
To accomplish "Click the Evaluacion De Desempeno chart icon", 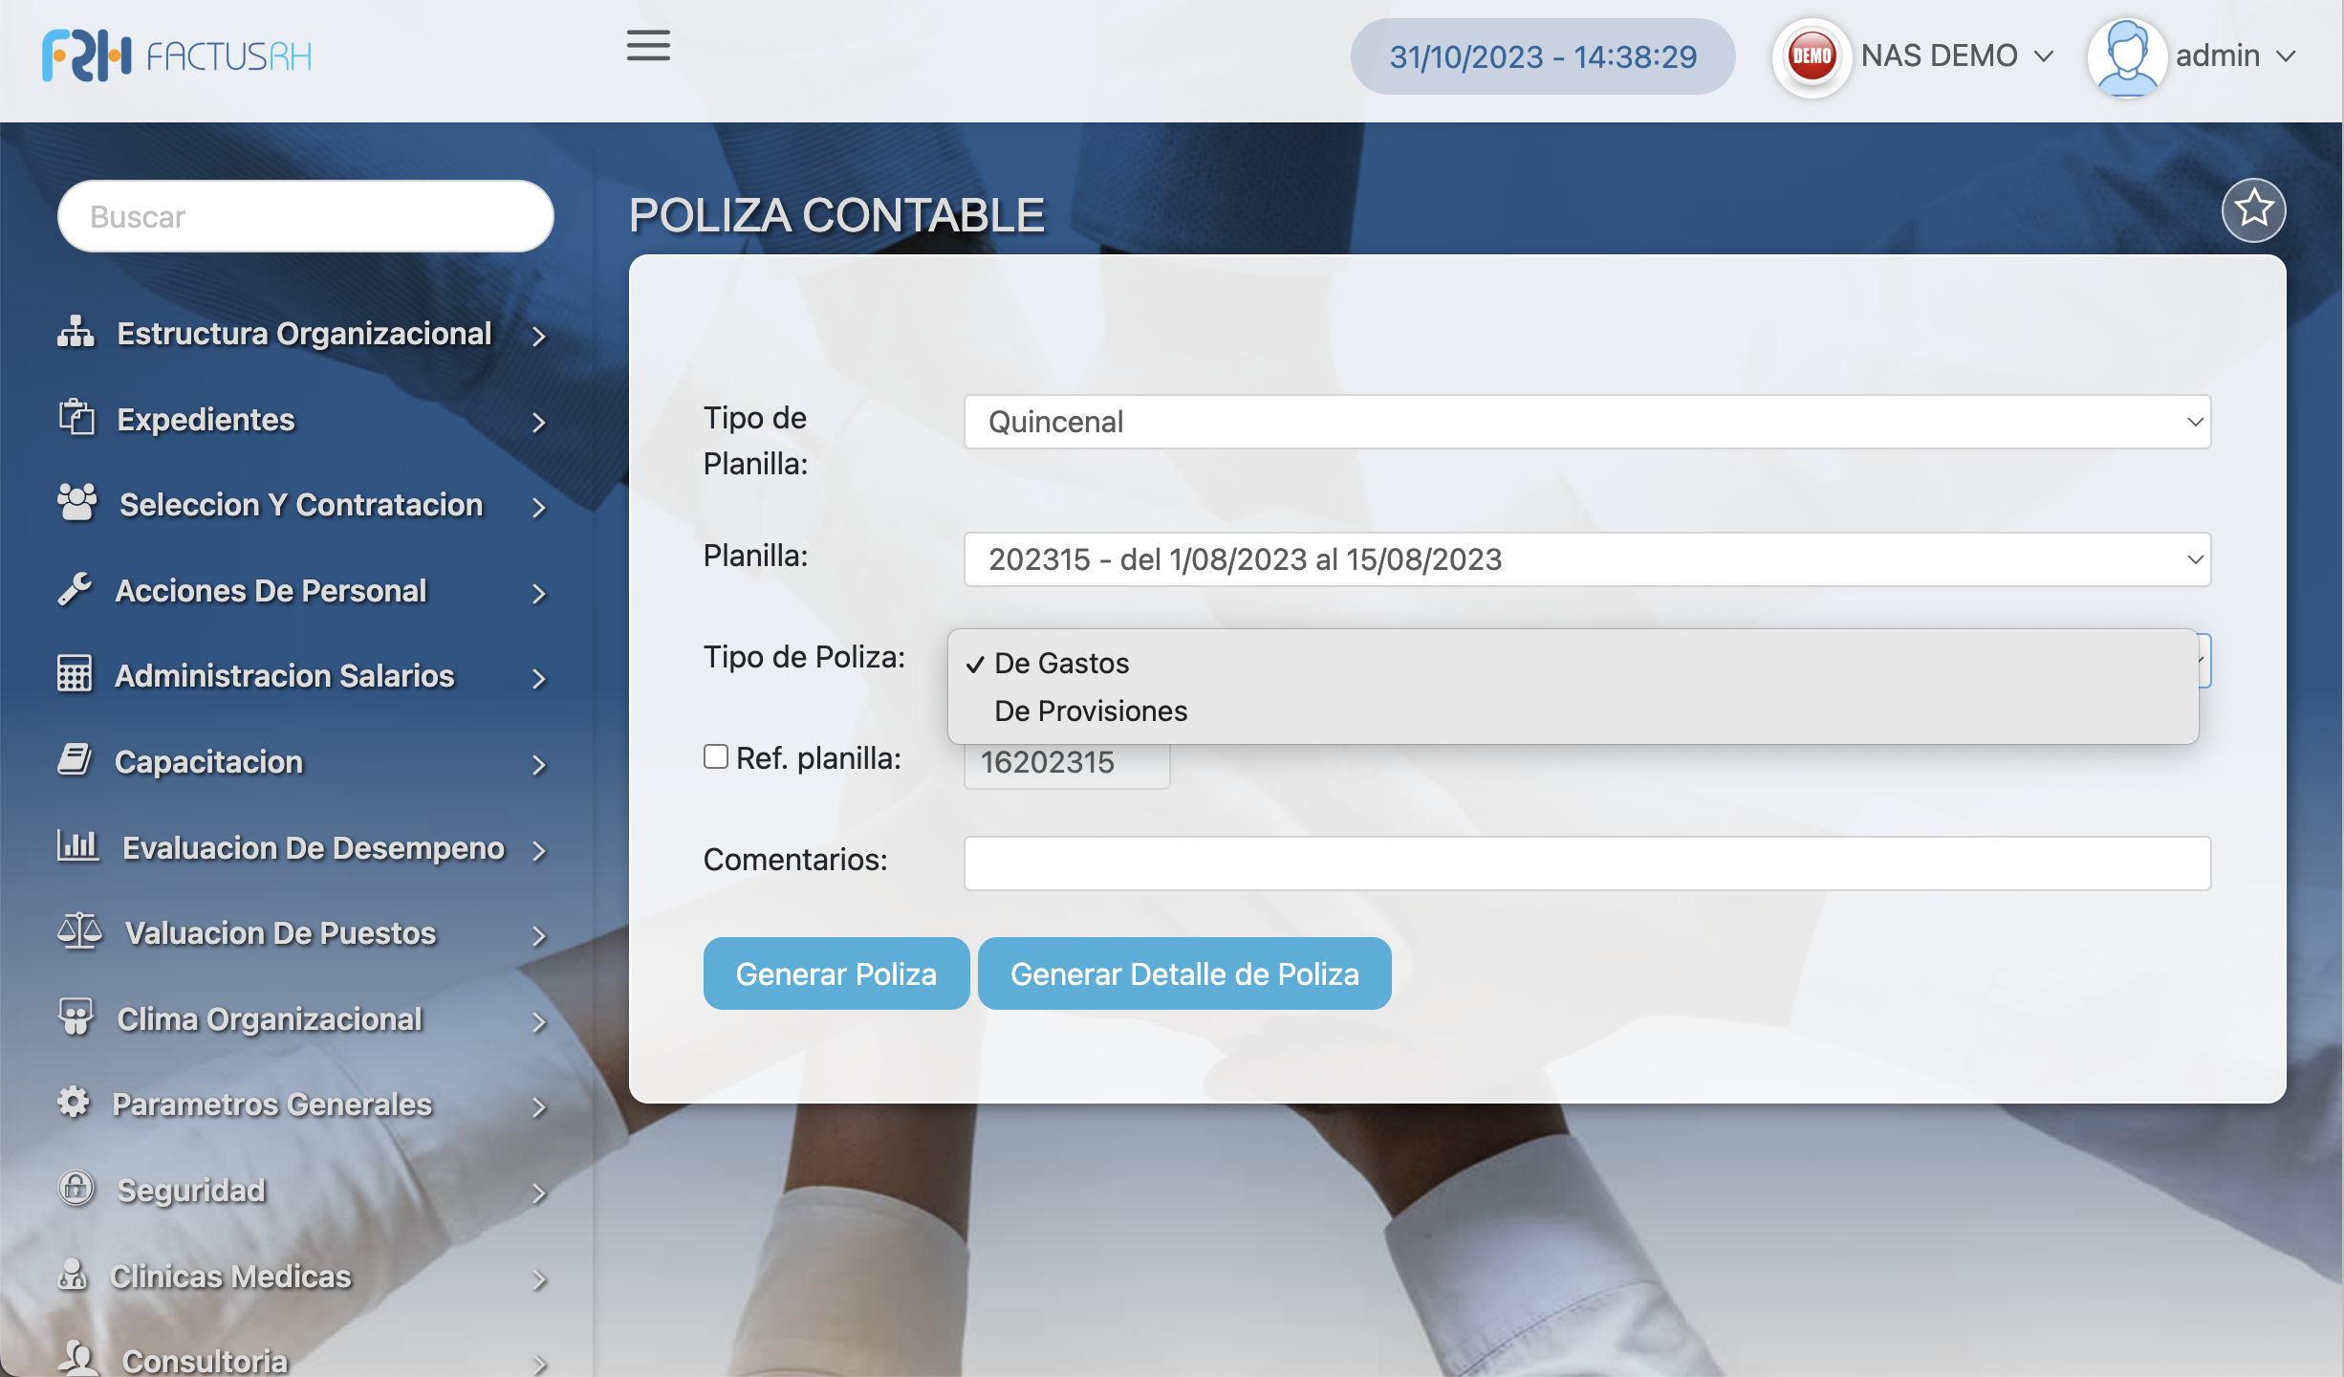I will [x=76, y=846].
